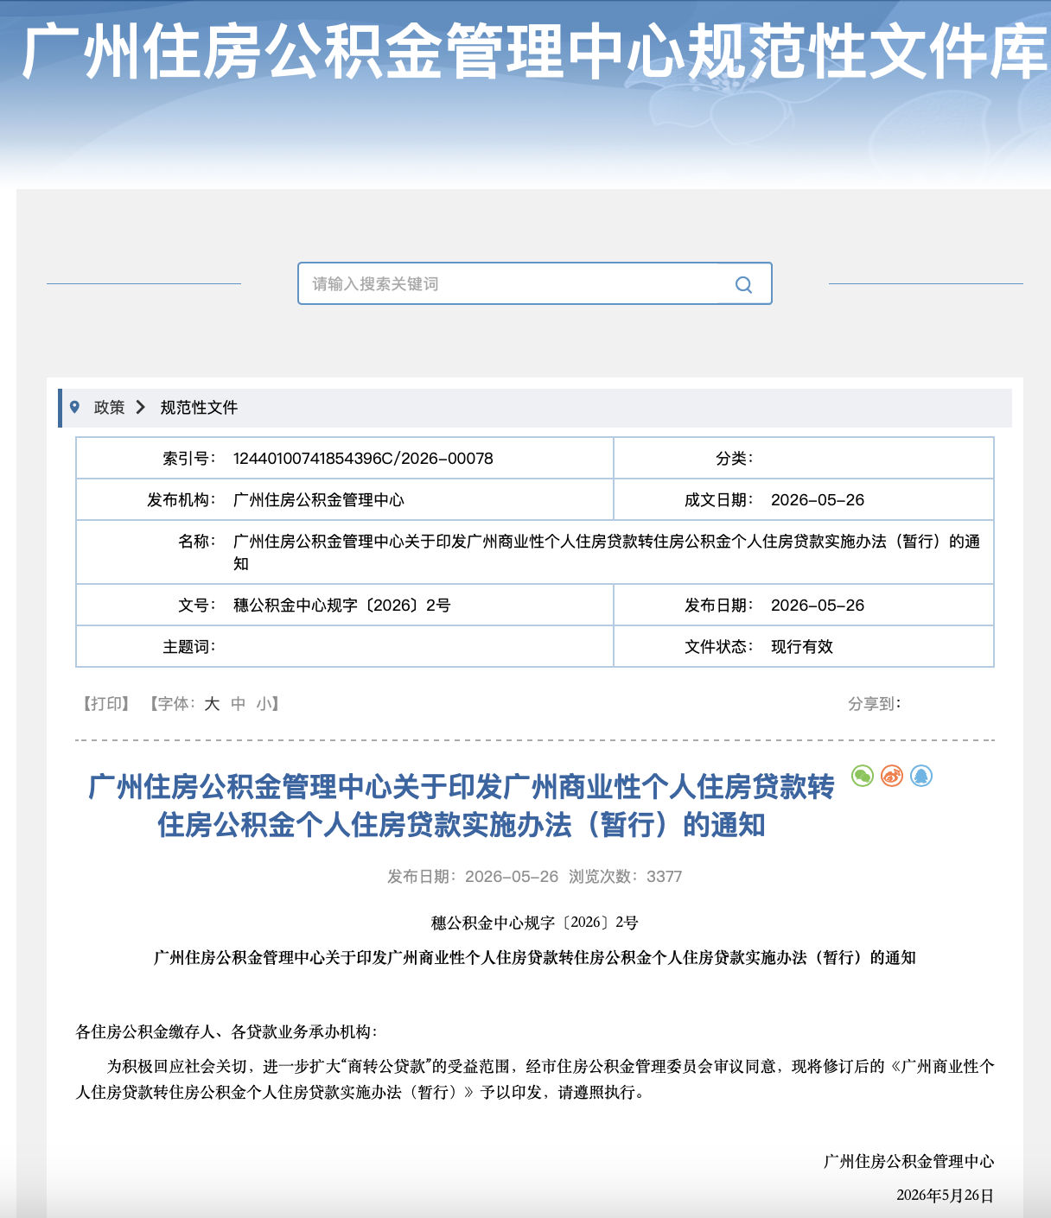Click the location pin icon in breadcrumb

click(75, 407)
